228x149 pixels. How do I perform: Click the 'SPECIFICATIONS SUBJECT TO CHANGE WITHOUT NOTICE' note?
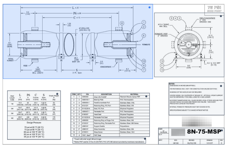click(189, 110)
